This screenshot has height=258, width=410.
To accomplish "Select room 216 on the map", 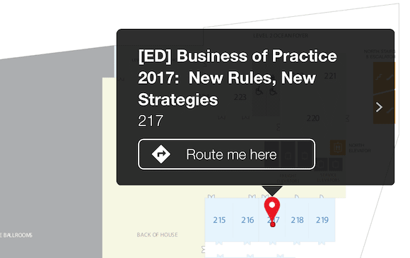I will pos(247,220).
